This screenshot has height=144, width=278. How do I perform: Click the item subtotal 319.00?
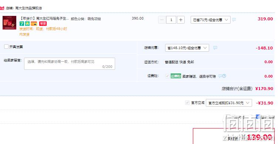pos(265,19)
